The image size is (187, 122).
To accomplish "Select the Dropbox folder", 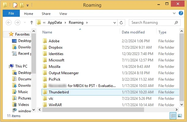I will tap(110, 47).
